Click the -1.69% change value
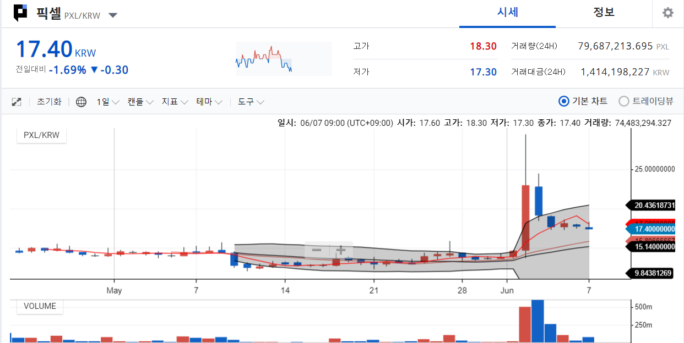This screenshot has width=684, height=343. [68, 70]
